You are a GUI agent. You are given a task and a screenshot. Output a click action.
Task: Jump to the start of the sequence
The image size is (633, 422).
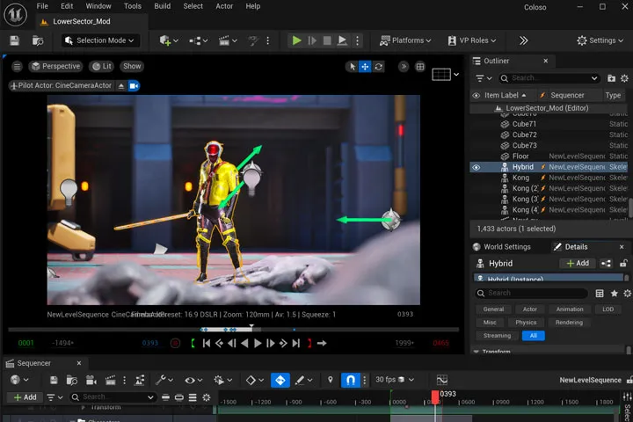coord(207,343)
